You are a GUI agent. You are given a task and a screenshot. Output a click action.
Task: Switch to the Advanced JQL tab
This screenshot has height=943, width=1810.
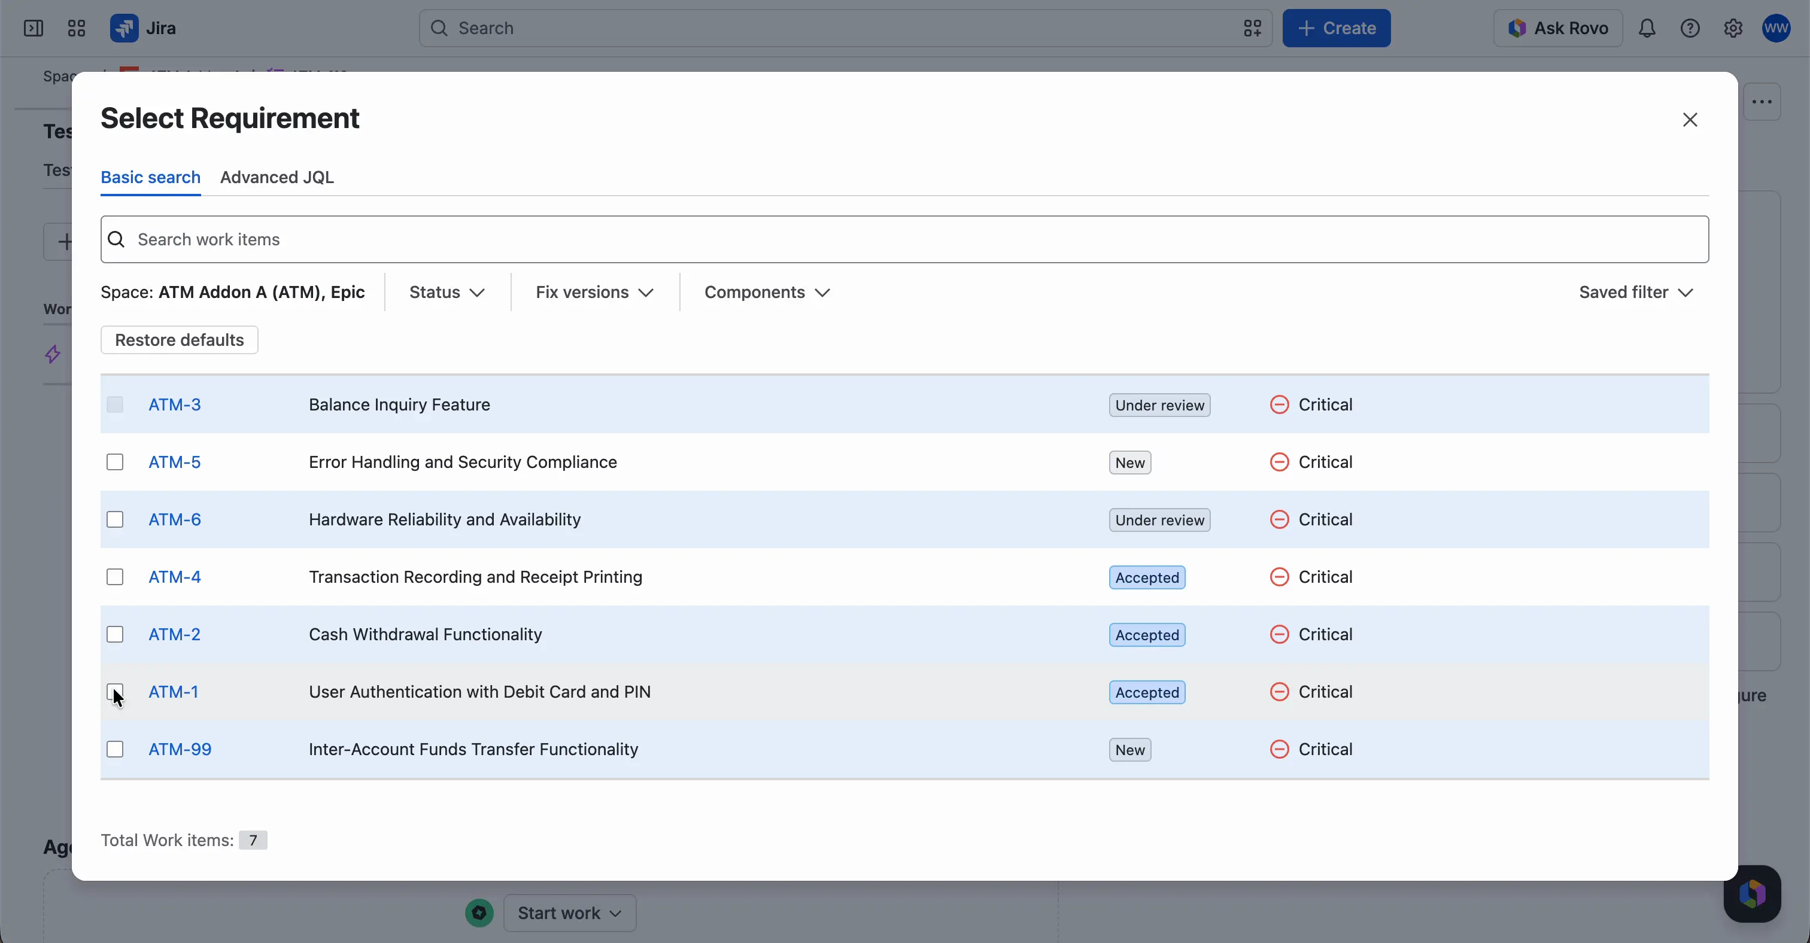tap(277, 178)
